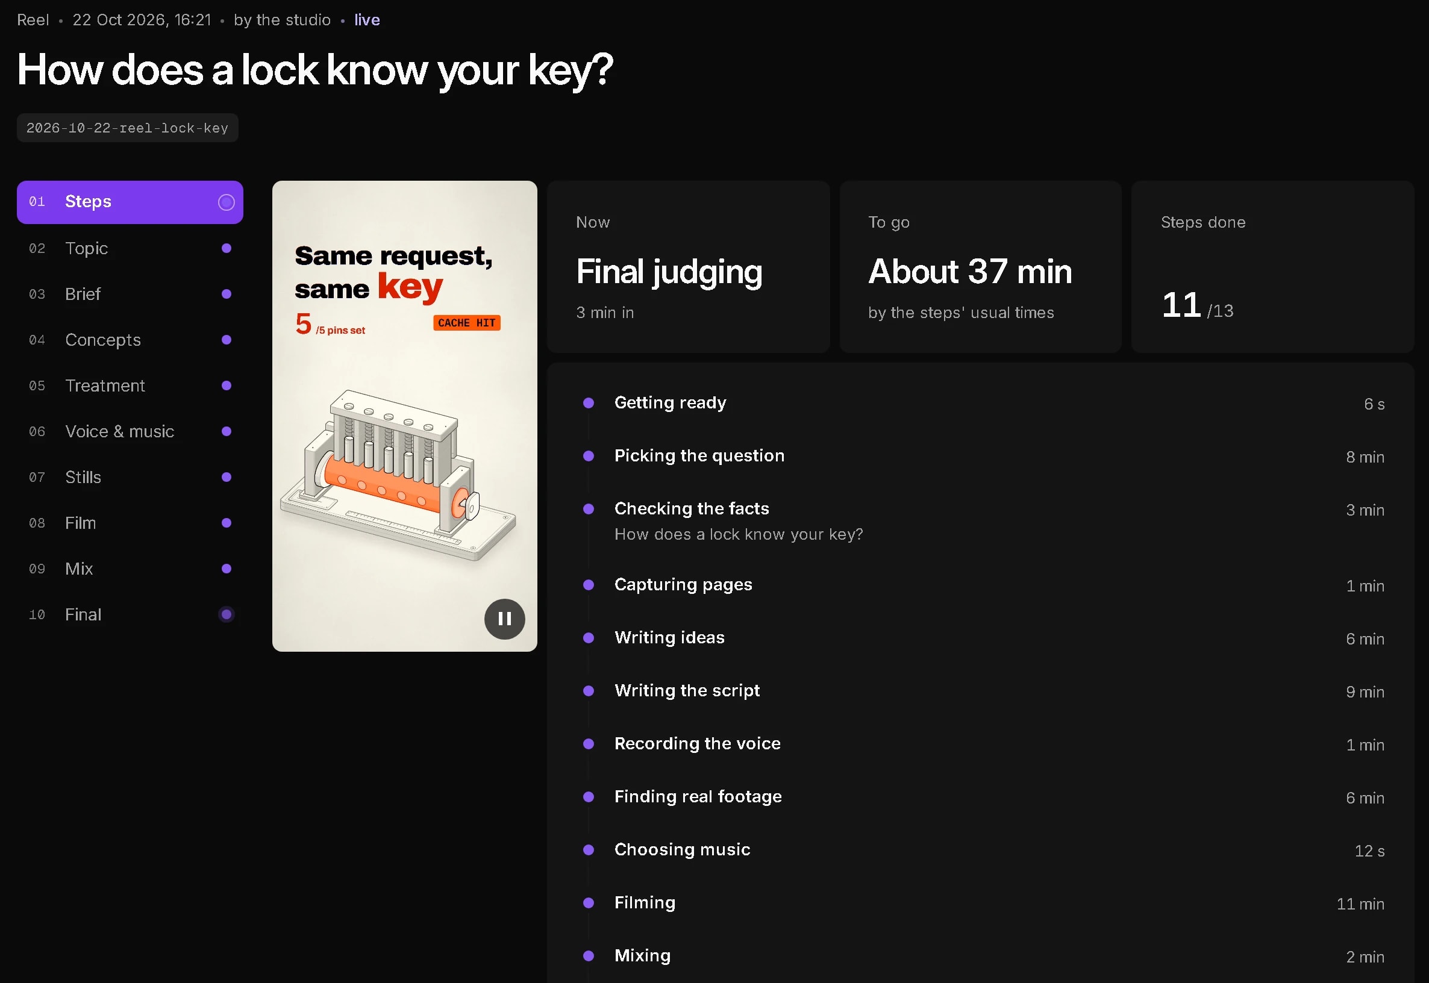Click the About 37 min card

[980, 267]
